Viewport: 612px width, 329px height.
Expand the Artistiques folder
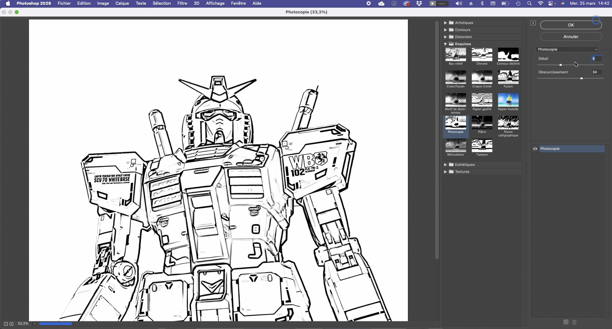445,23
